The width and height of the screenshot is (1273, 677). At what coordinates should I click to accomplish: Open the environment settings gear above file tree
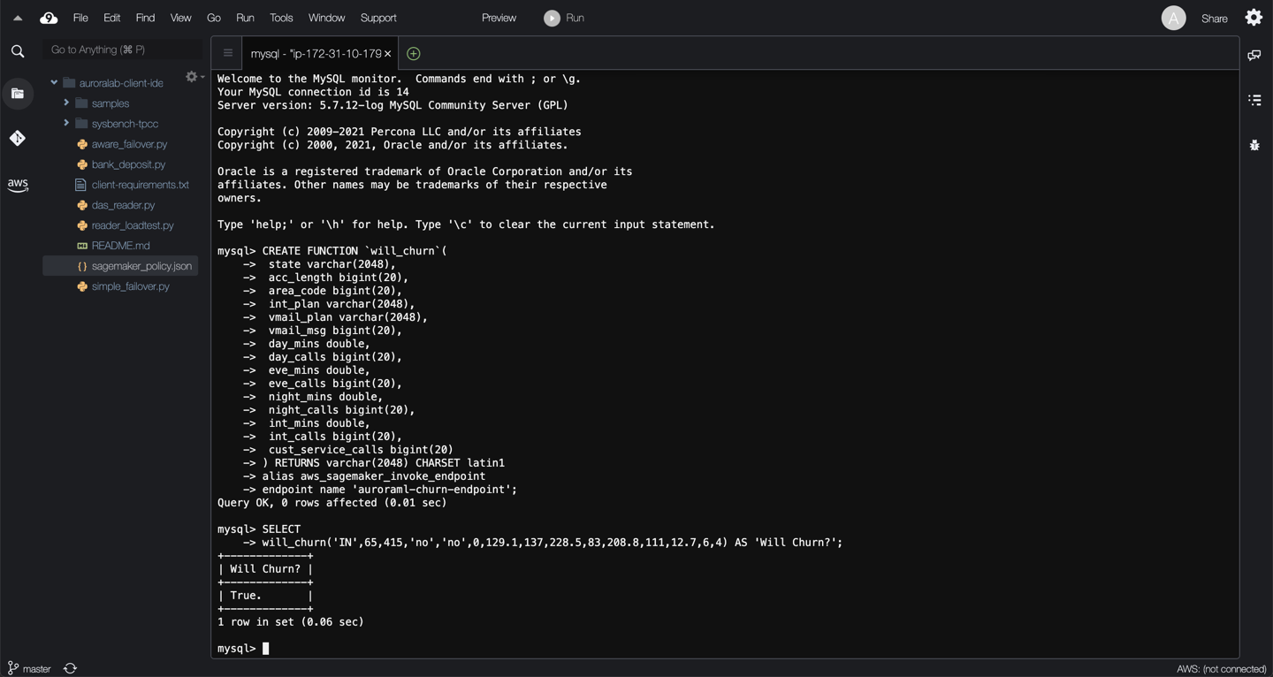(x=191, y=76)
